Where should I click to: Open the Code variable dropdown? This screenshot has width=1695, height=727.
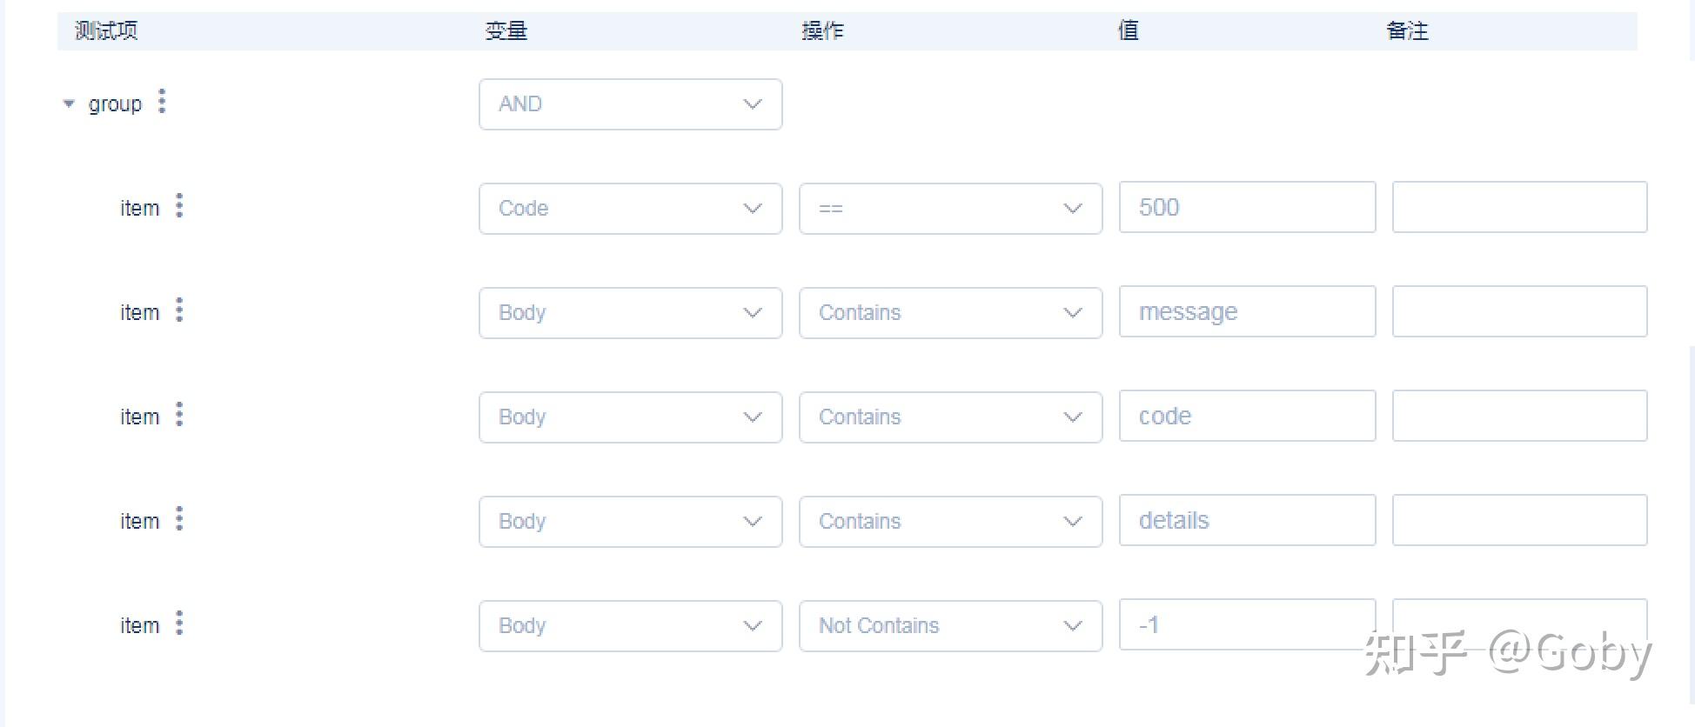point(630,209)
